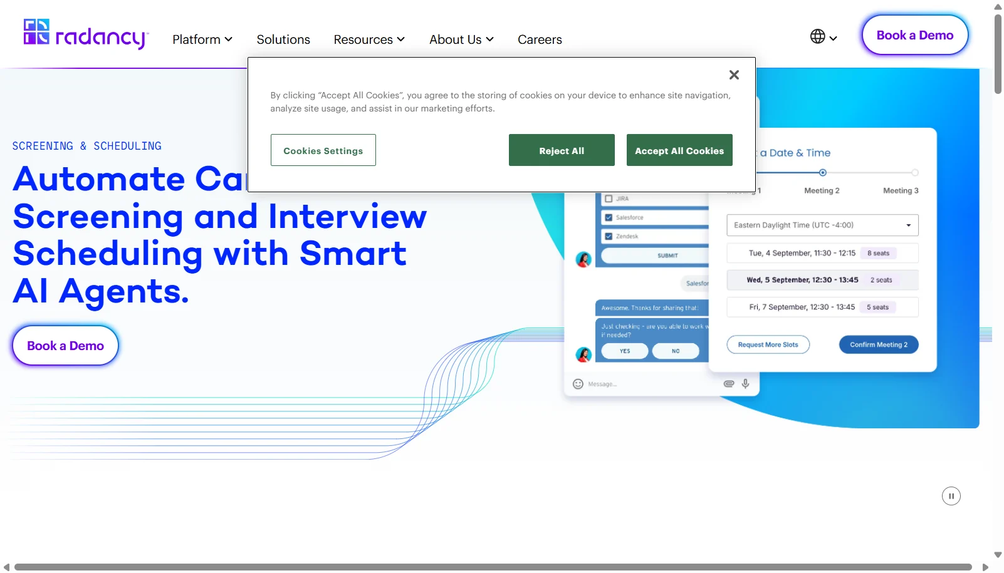
Task: Uncheck the Salesforce checkbox
Action: (x=608, y=217)
